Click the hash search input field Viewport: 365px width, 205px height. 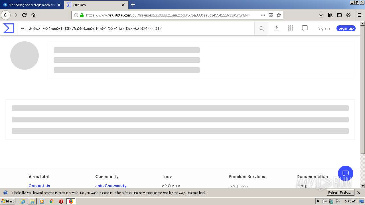136,28
